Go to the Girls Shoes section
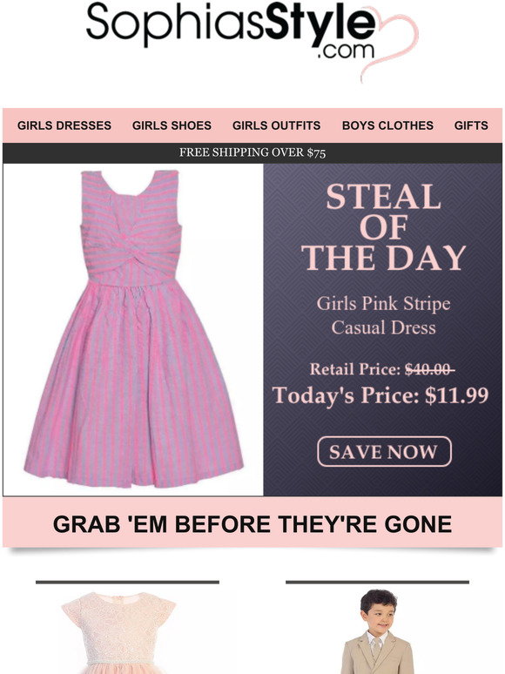505x674 pixels. [172, 125]
